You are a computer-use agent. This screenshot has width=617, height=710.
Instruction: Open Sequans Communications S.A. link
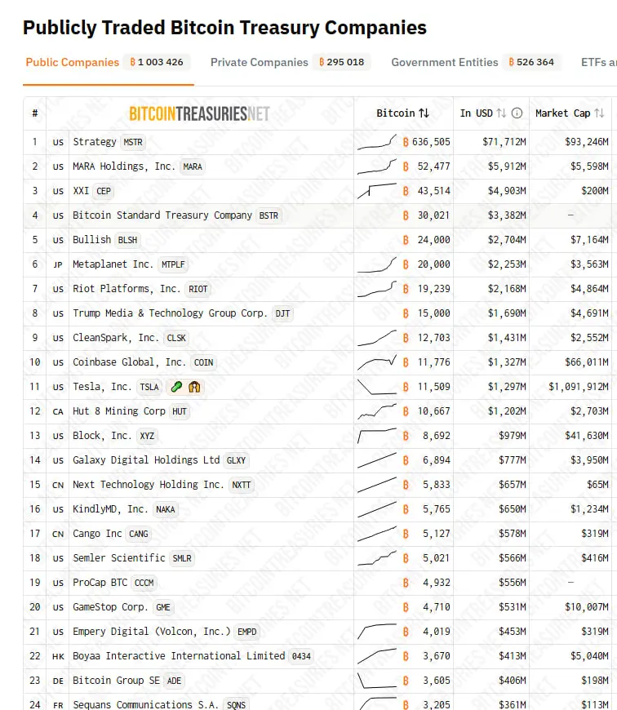[146, 704]
